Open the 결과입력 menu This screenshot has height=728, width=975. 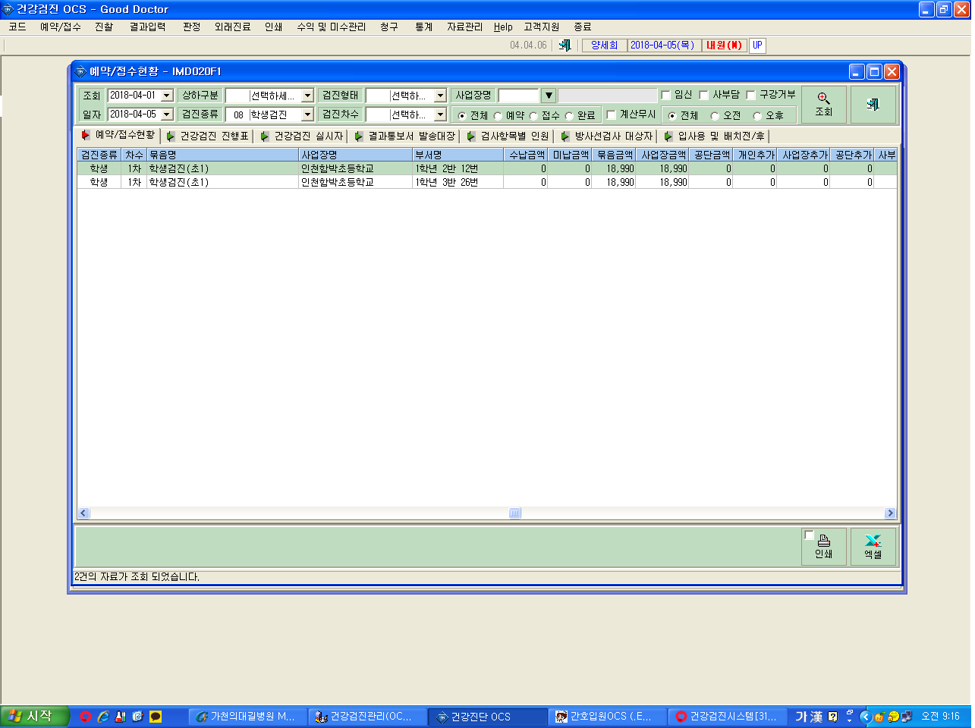(x=147, y=27)
